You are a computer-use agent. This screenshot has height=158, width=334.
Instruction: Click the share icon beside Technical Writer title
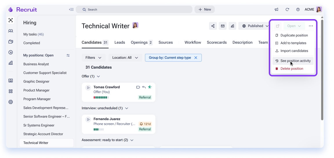click(x=213, y=26)
